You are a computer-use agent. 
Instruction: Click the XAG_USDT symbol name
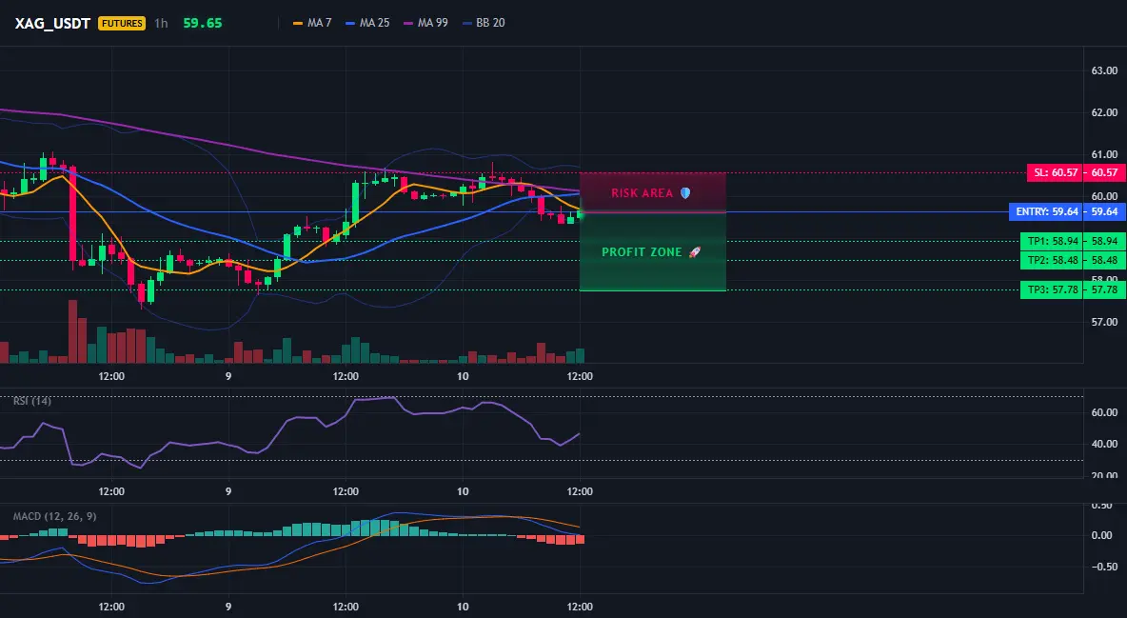[52, 23]
